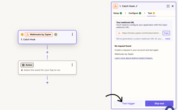Open the Configure tab

click(x=133, y=13)
